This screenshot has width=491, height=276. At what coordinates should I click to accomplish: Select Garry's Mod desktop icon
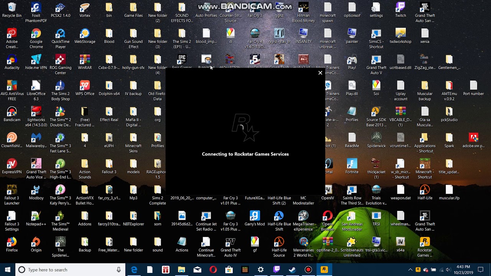pos(255,219)
